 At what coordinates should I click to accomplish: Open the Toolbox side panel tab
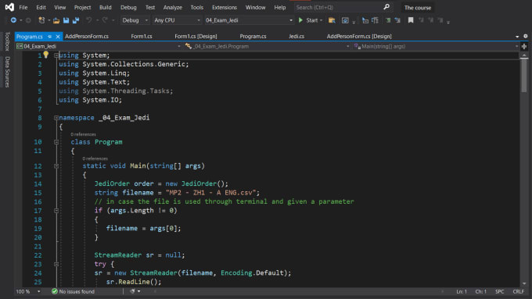coord(7,41)
